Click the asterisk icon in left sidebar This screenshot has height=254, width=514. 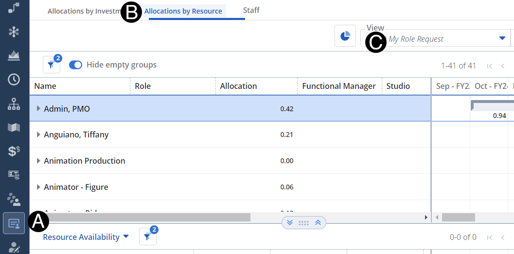(x=14, y=32)
